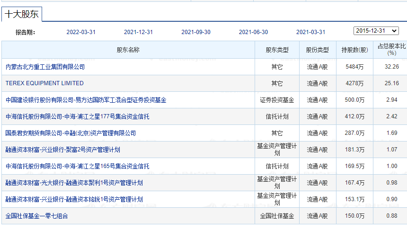Click the 证券投资基金 shareholder type cell
Screen dimensions: 407x239
[277, 100]
